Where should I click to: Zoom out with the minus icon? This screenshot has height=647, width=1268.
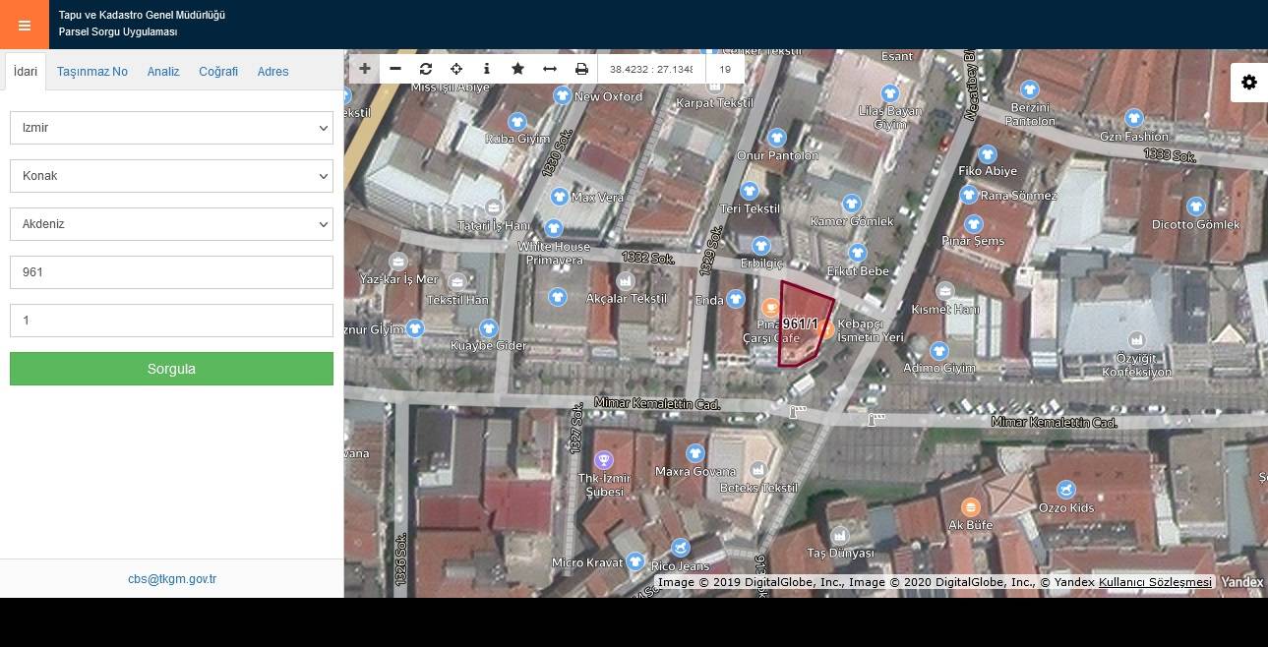pos(395,69)
